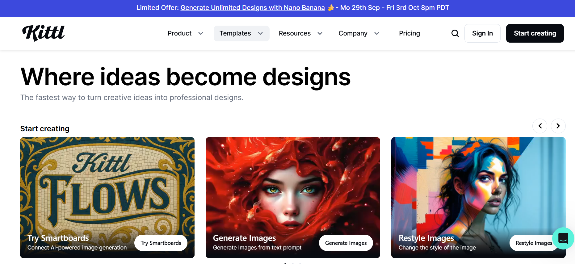
Task: Go to the Pricing page
Action: (409, 33)
